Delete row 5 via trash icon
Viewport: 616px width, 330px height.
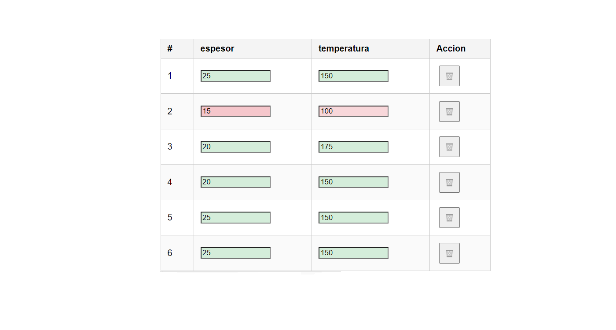coord(449,218)
